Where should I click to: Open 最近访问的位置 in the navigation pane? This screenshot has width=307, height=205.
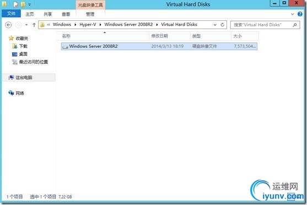tap(34, 62)
